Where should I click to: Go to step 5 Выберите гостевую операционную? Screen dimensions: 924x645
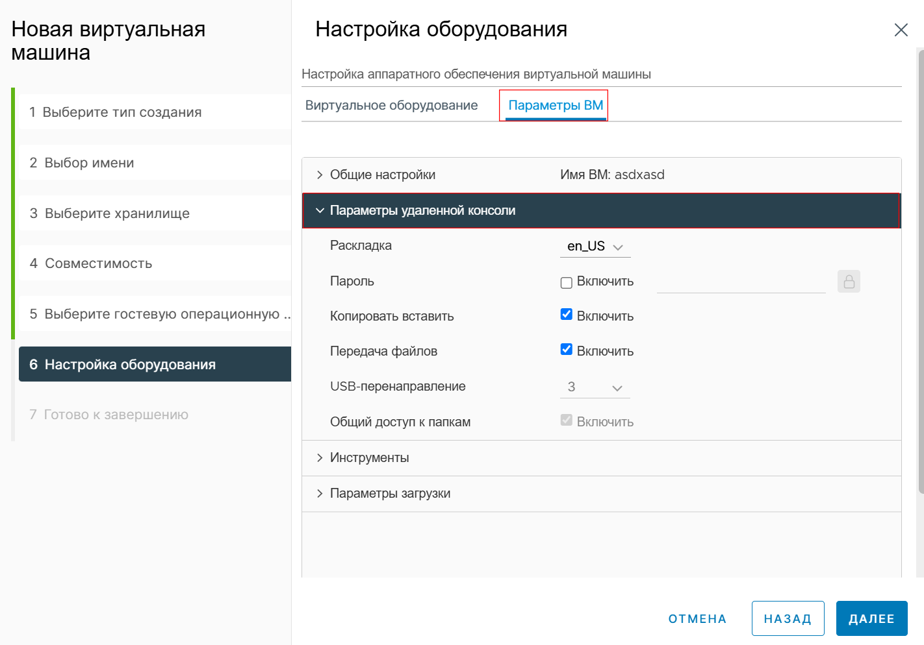click(155, 313)
